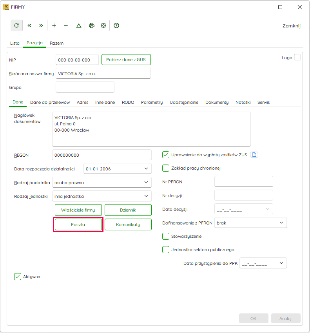
Task: Click Pobierz dane z GUS button
Action: (x=126, y=60)
